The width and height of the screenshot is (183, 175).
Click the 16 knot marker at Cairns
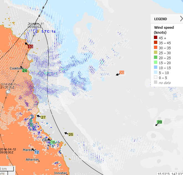coord(53,142)
